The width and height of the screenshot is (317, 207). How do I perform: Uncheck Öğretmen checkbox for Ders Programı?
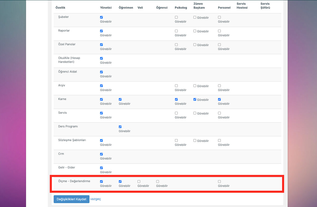pos(120,127)
